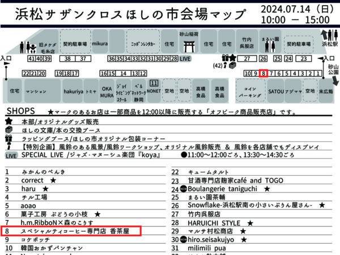340x255 pixels.
Task: Click the restroom icon above 浜松駅 label
Action: click(333, 35)
